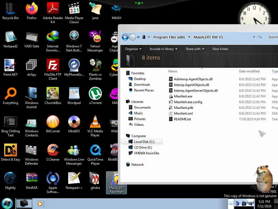Select the Nightly browser icon
This screenshot has height=209, width=278.
click(11, 181)
